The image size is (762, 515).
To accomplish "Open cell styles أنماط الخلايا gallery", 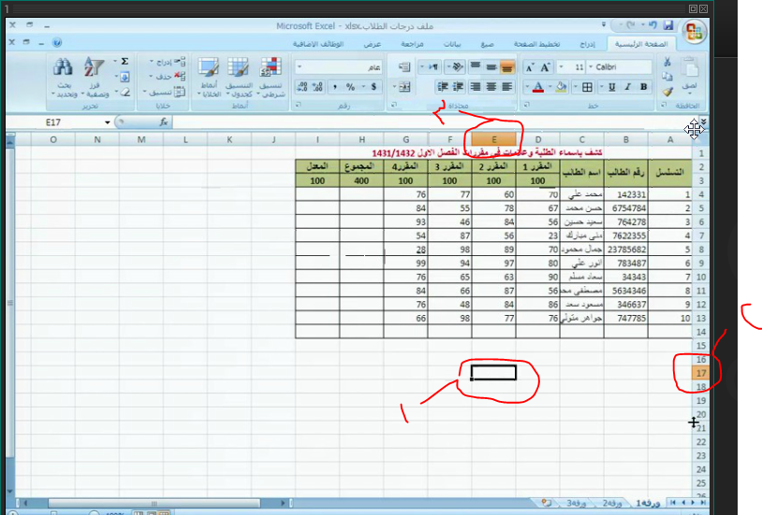I will [209, 77].
